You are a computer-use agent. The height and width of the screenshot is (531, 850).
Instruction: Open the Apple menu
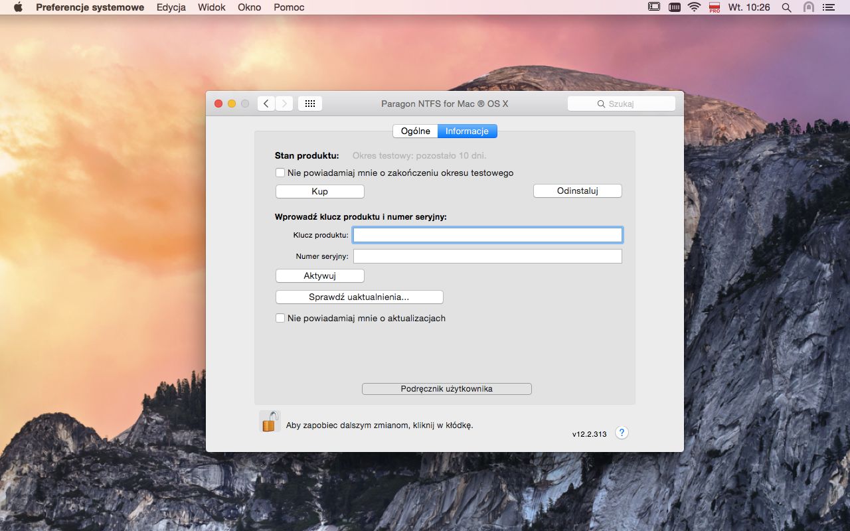tap(18, 7)
